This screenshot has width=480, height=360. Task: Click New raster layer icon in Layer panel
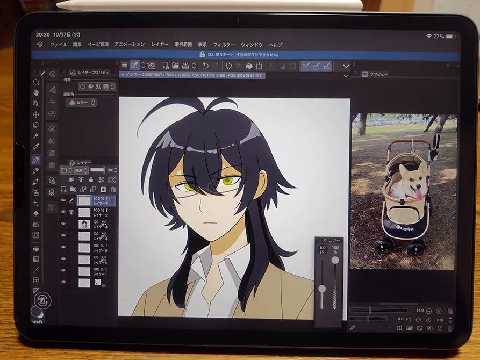63,189
